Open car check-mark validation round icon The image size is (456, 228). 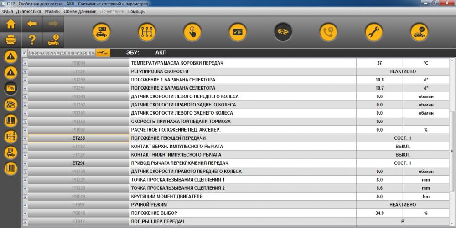(419, 32)
